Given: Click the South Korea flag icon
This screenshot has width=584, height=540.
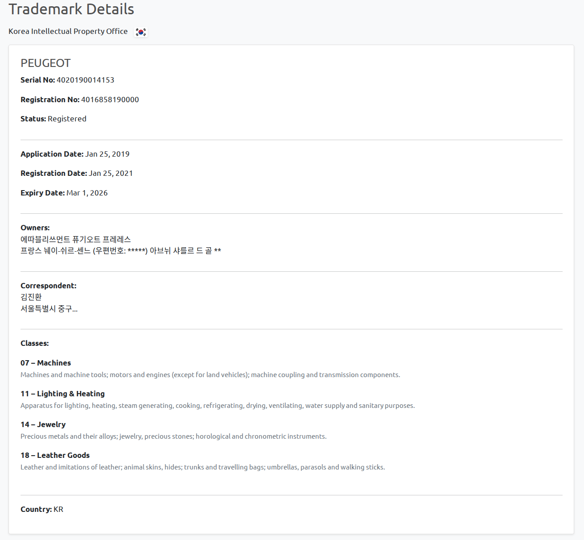Looking at the screenshot, I should 141,32.
